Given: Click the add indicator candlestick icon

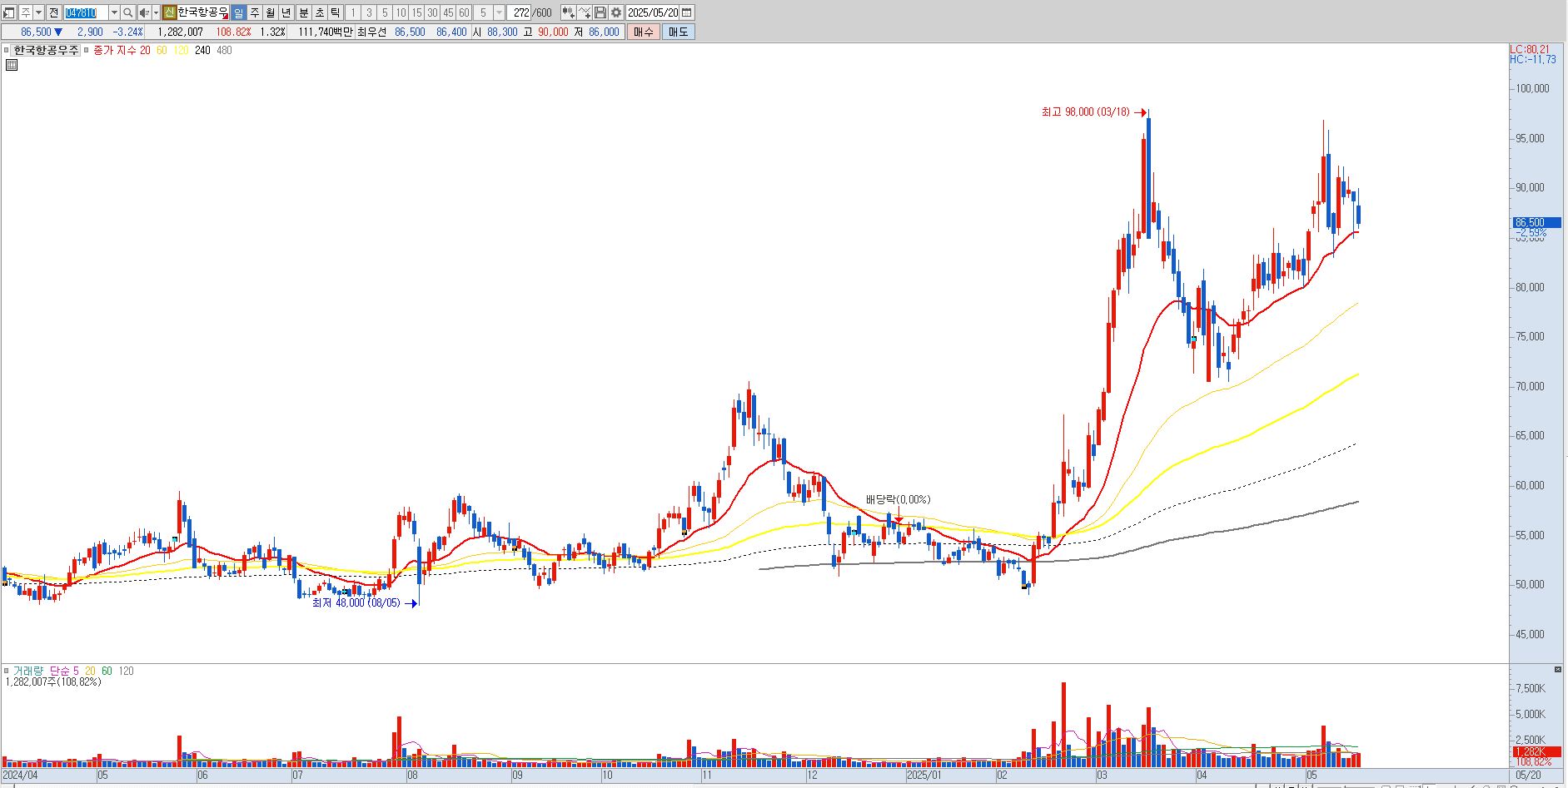Looking at the screenshot, I should 568,12.
